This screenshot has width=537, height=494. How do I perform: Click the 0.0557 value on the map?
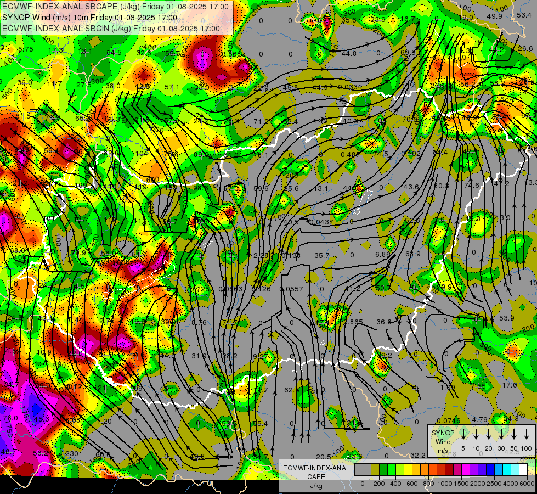click(x=291, y=289)
